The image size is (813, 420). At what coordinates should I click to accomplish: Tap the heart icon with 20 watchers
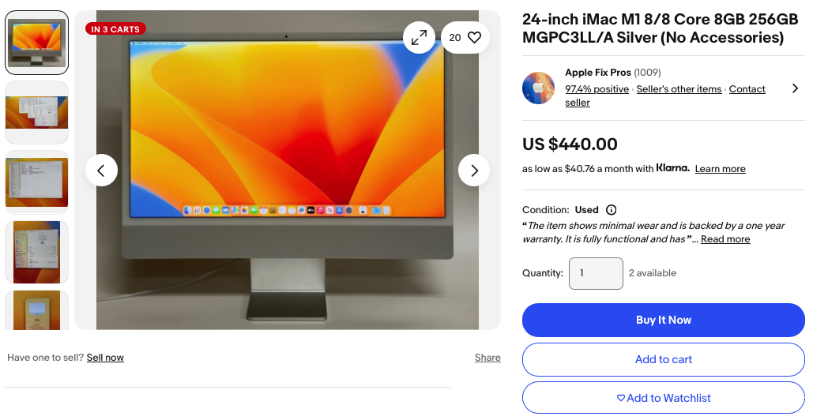pyautogui.click(x=465, y=37)
